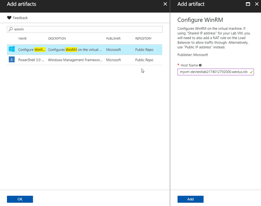Click the Add artifact blade title
Image resolution: width=261 pixels, height=206 pixels.
click(191, 4)
